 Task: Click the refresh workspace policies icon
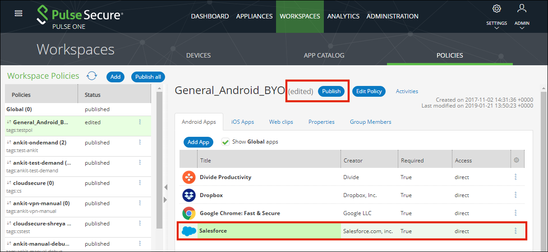92,76
